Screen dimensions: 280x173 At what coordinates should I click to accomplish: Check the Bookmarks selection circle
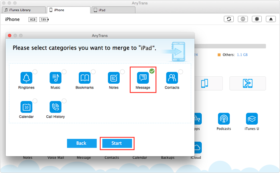[x=93, y=72]
